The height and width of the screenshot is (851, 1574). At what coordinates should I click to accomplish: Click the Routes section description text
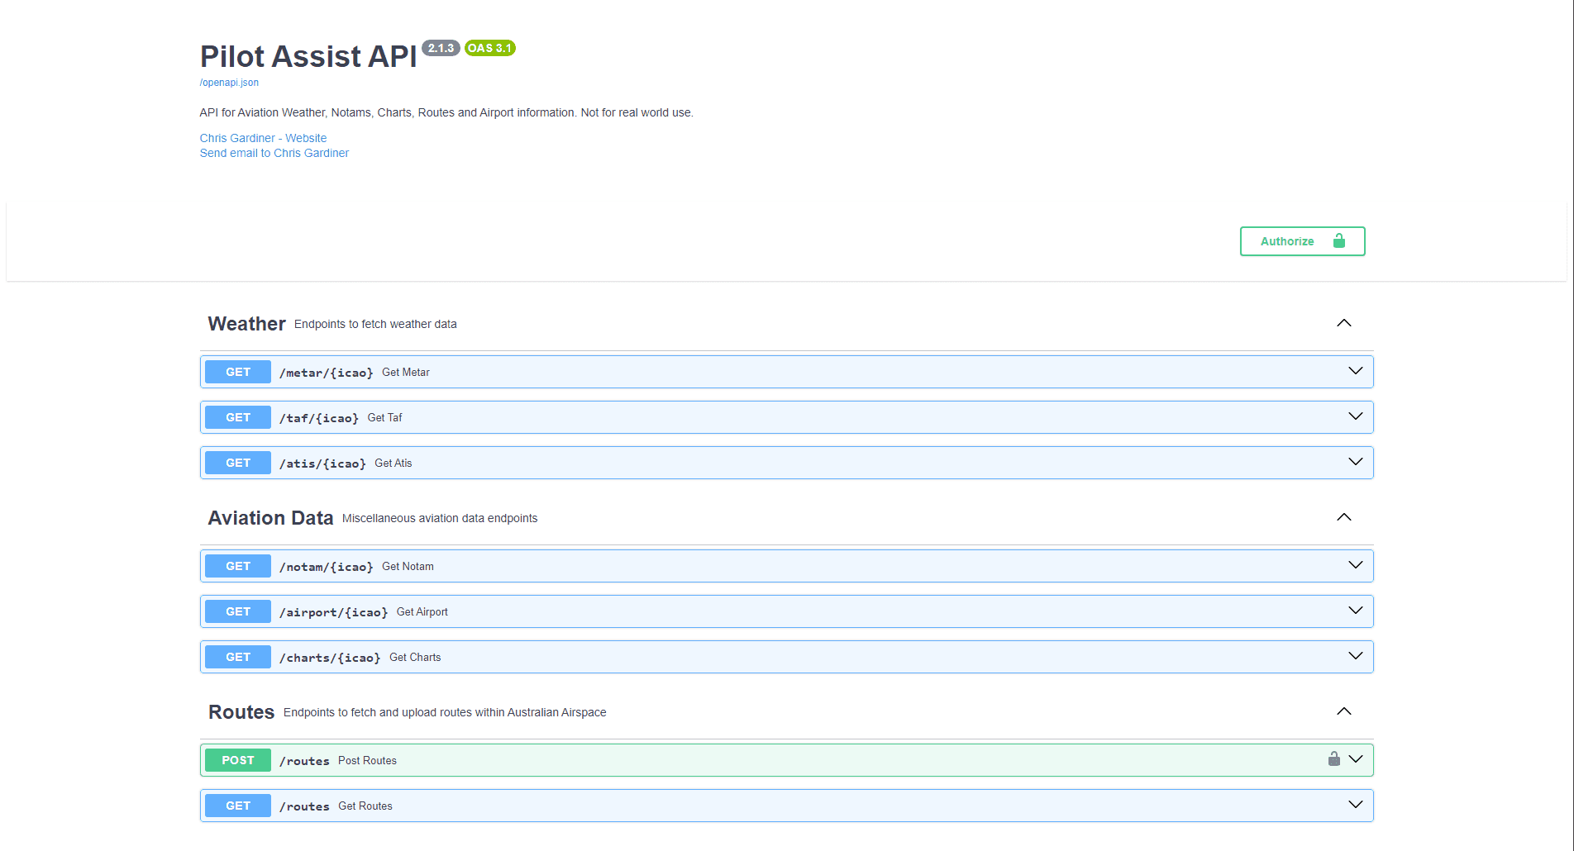445,712
